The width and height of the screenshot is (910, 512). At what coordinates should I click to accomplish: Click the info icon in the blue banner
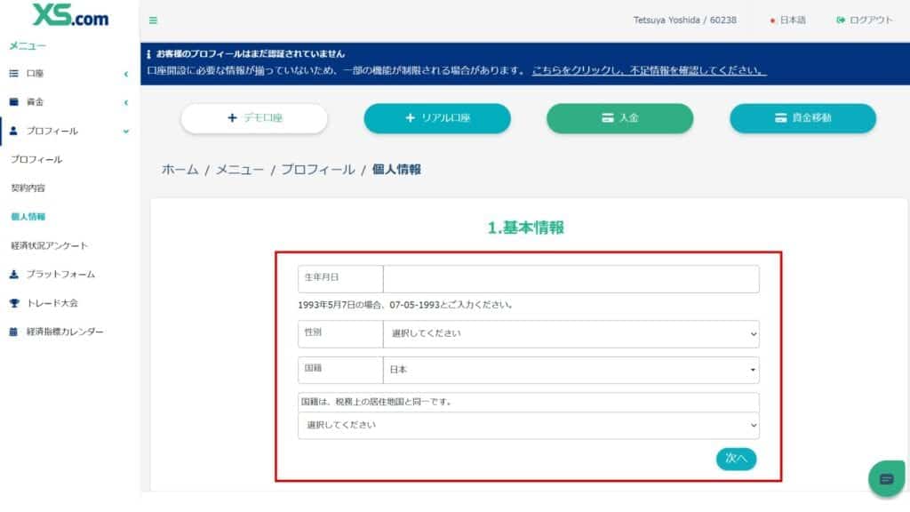148,54
